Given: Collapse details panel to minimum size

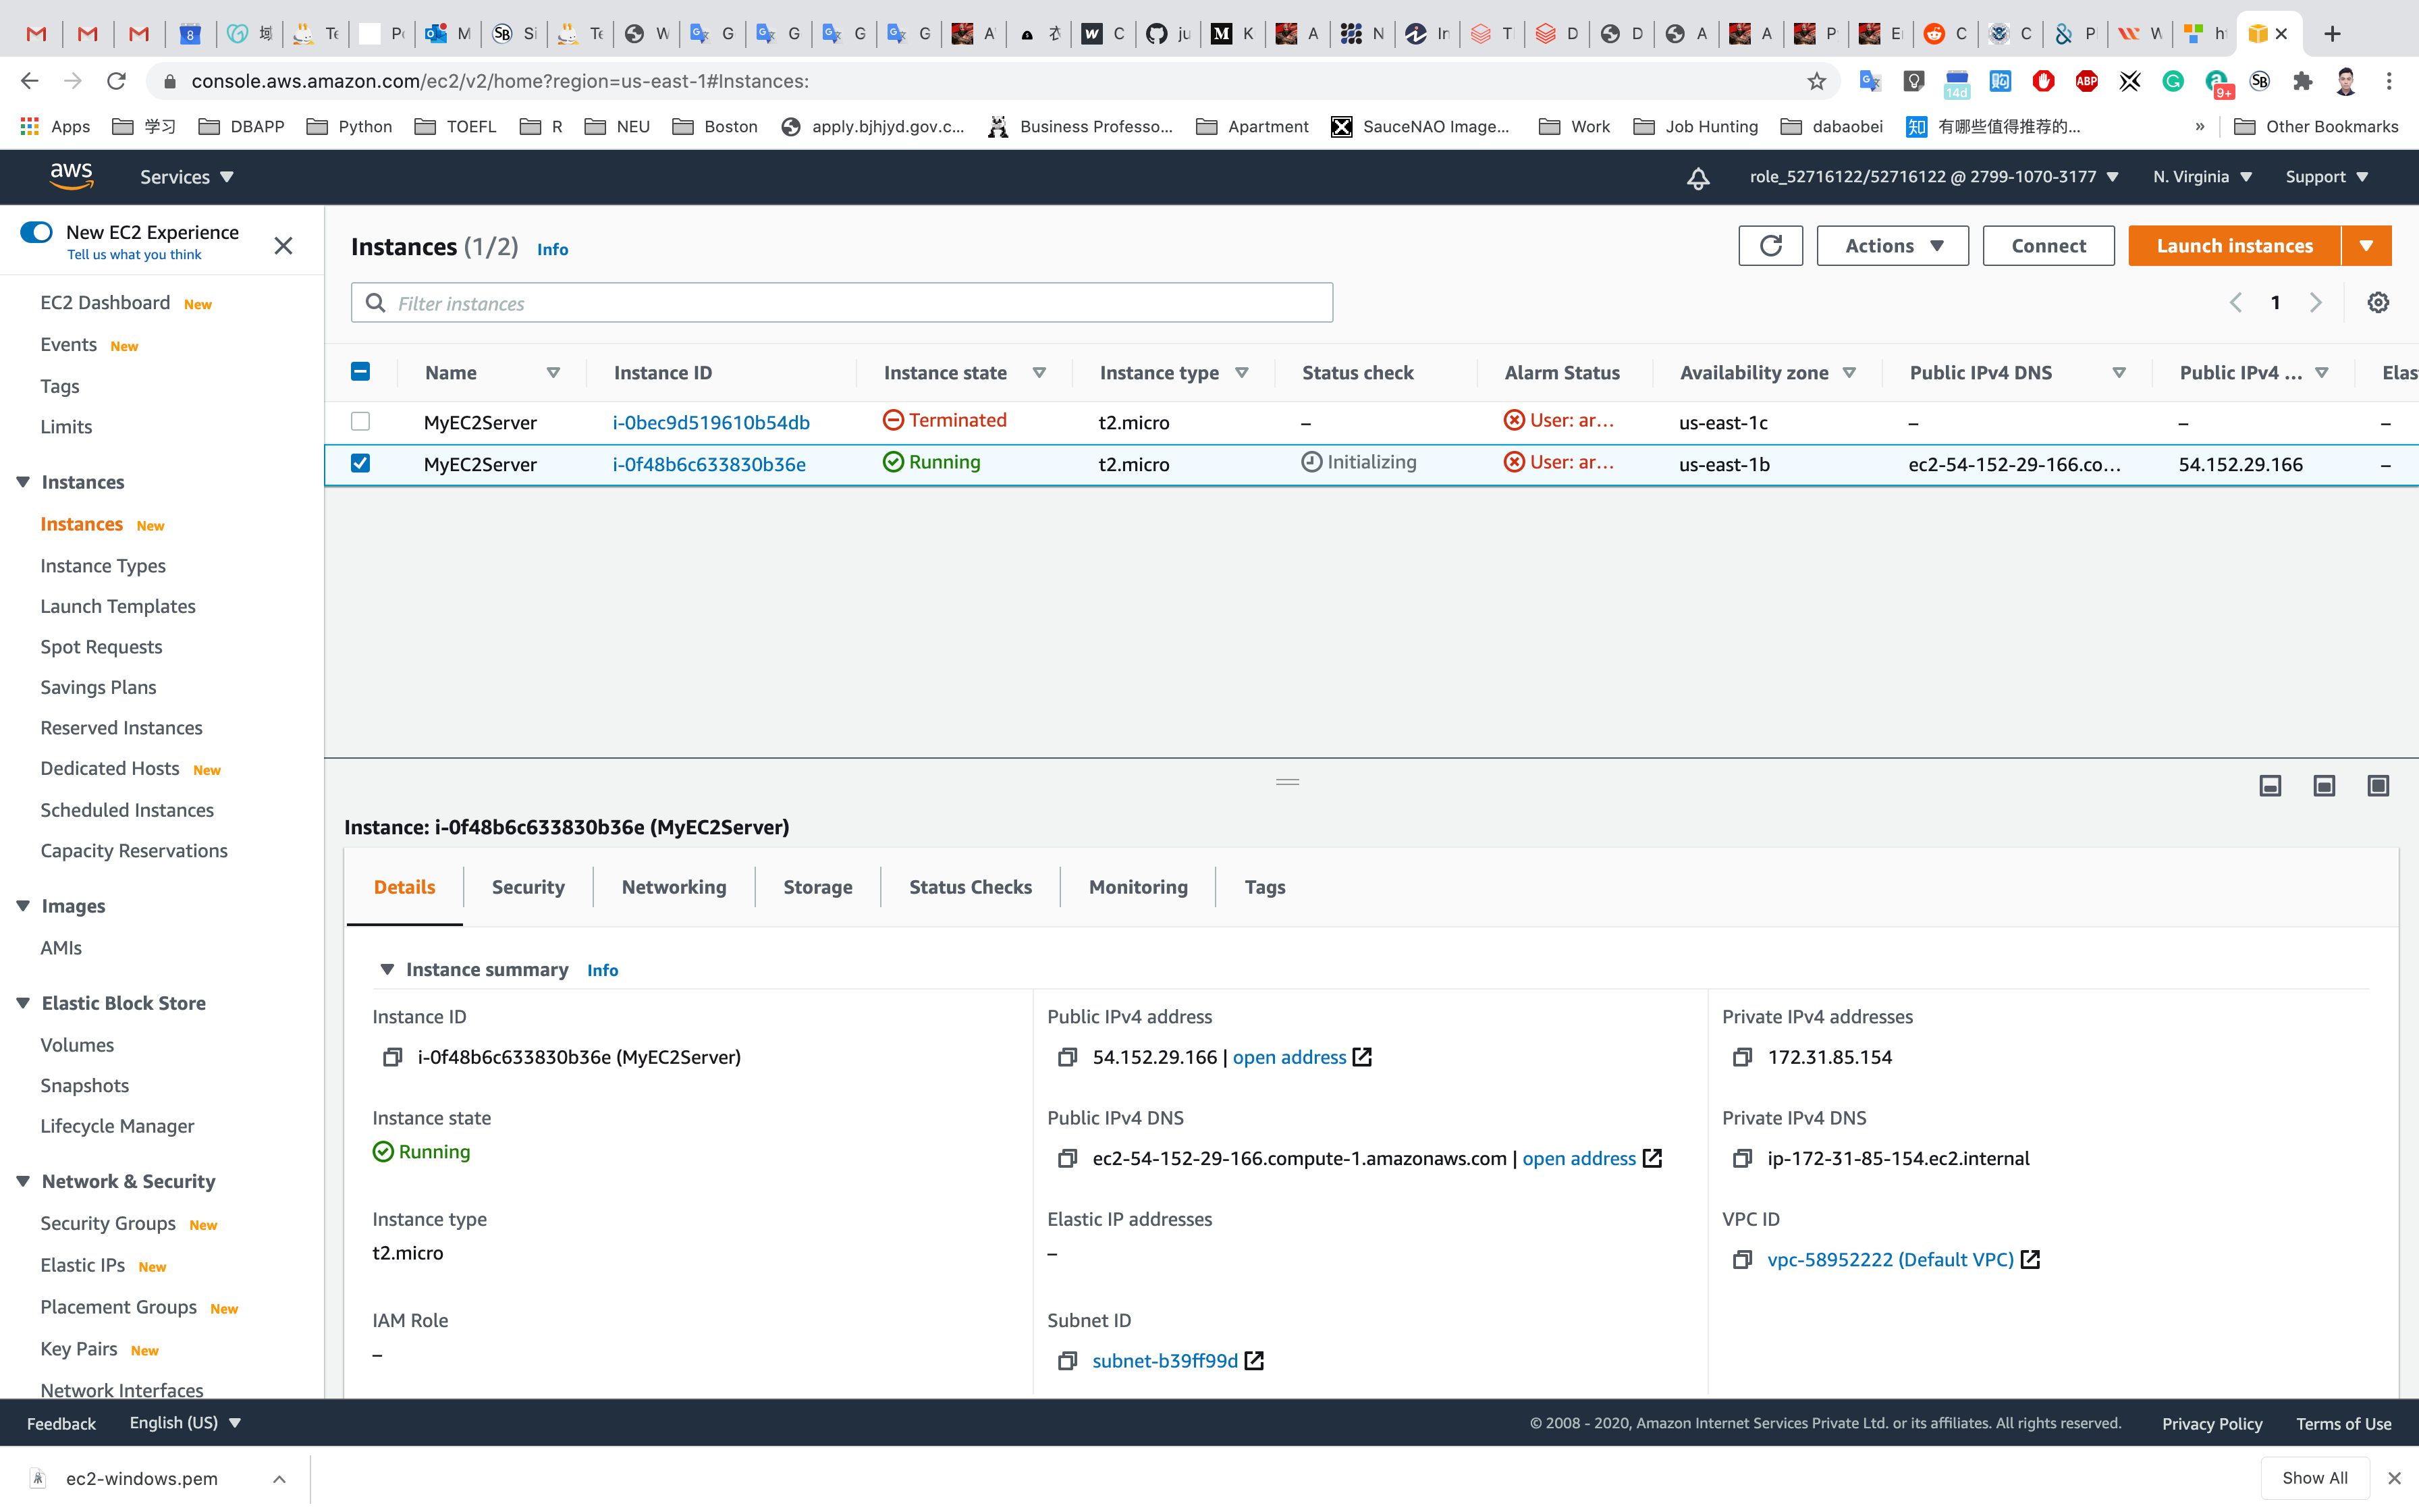Looking at the screenshot, I should [2270, 786].
